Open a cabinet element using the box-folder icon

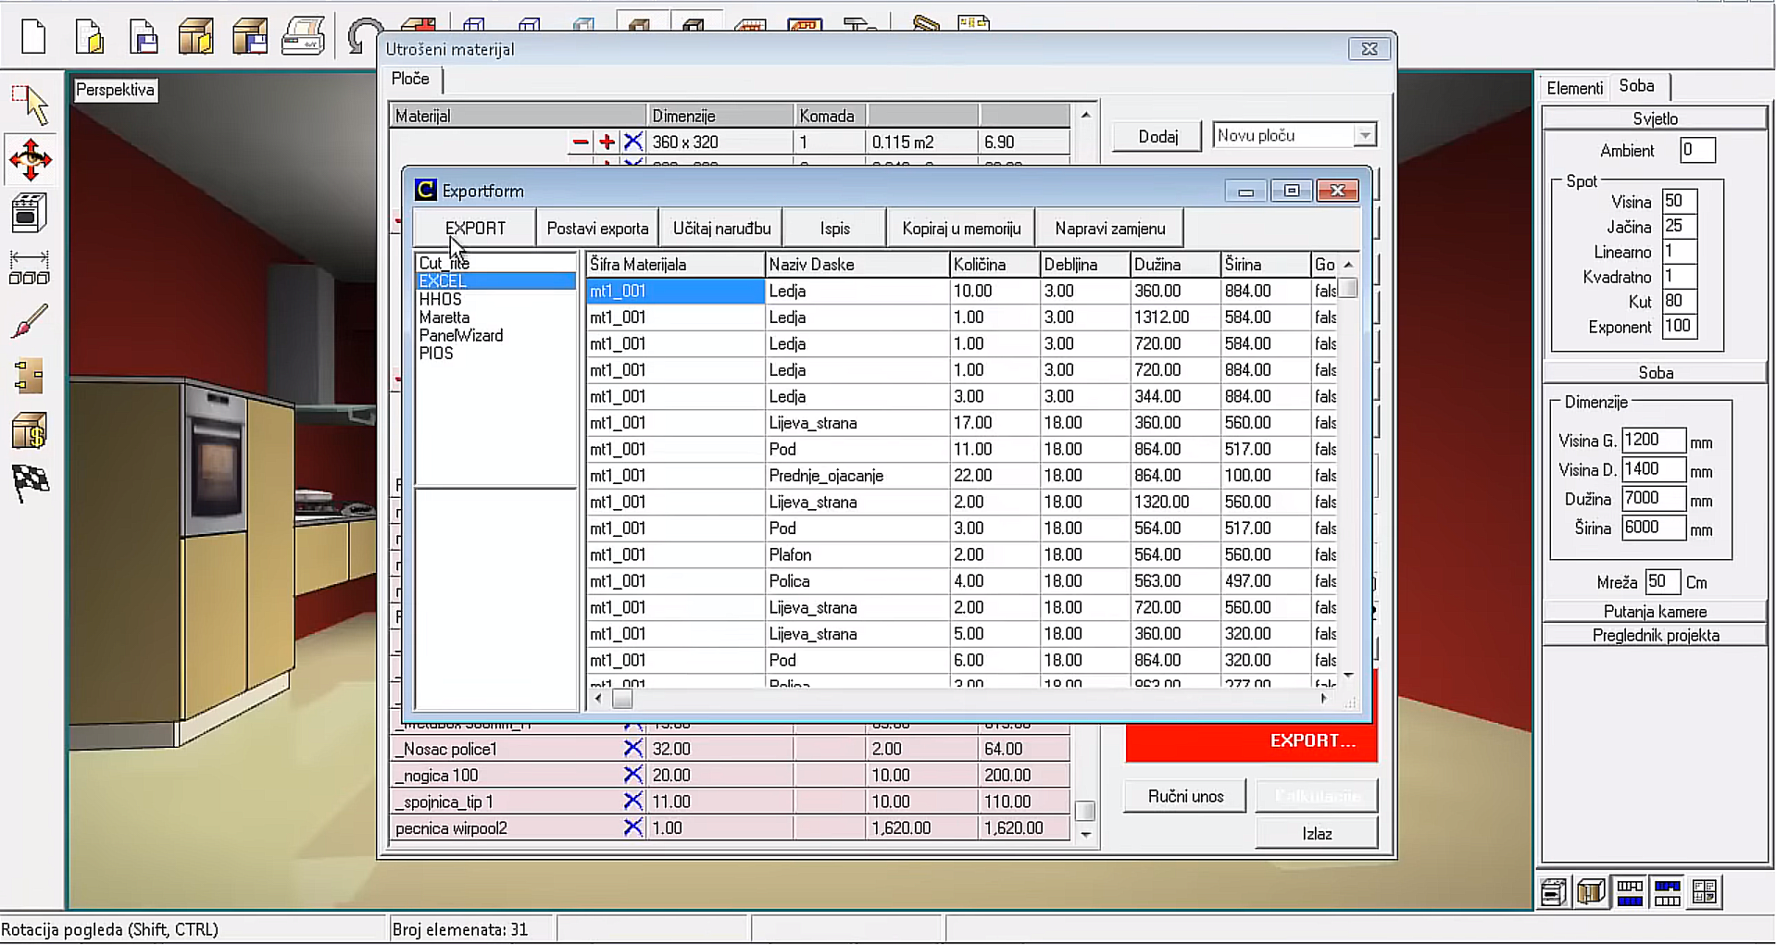[195, 36]
